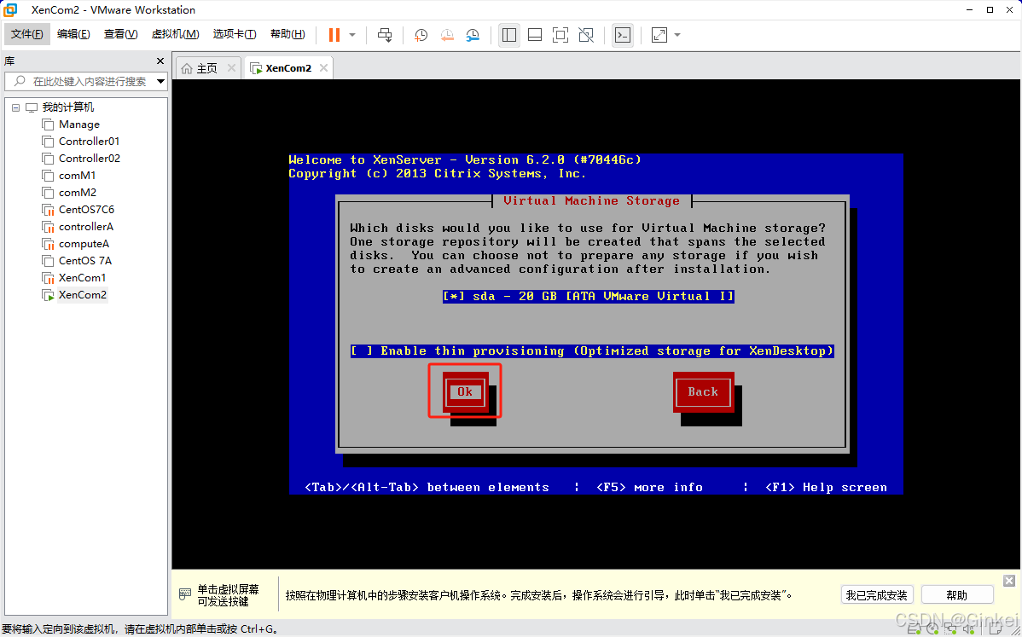
Task: Open the 查看(V) menu
Action: [120, 34]
